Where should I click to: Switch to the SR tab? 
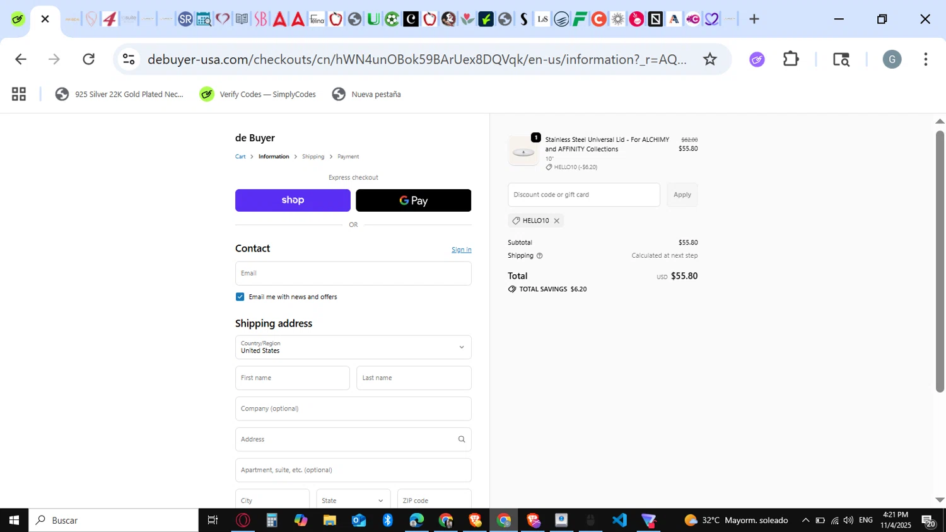click(185, 19)
